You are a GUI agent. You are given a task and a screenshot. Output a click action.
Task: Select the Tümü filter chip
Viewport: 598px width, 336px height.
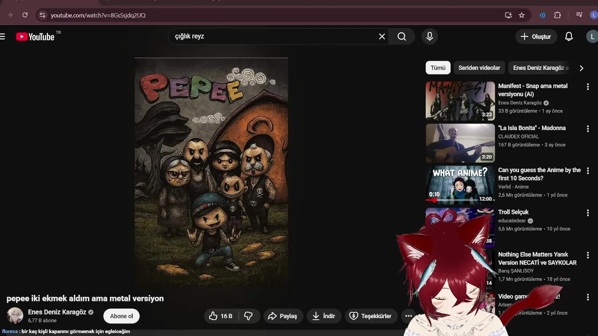(x=438, y=68)
